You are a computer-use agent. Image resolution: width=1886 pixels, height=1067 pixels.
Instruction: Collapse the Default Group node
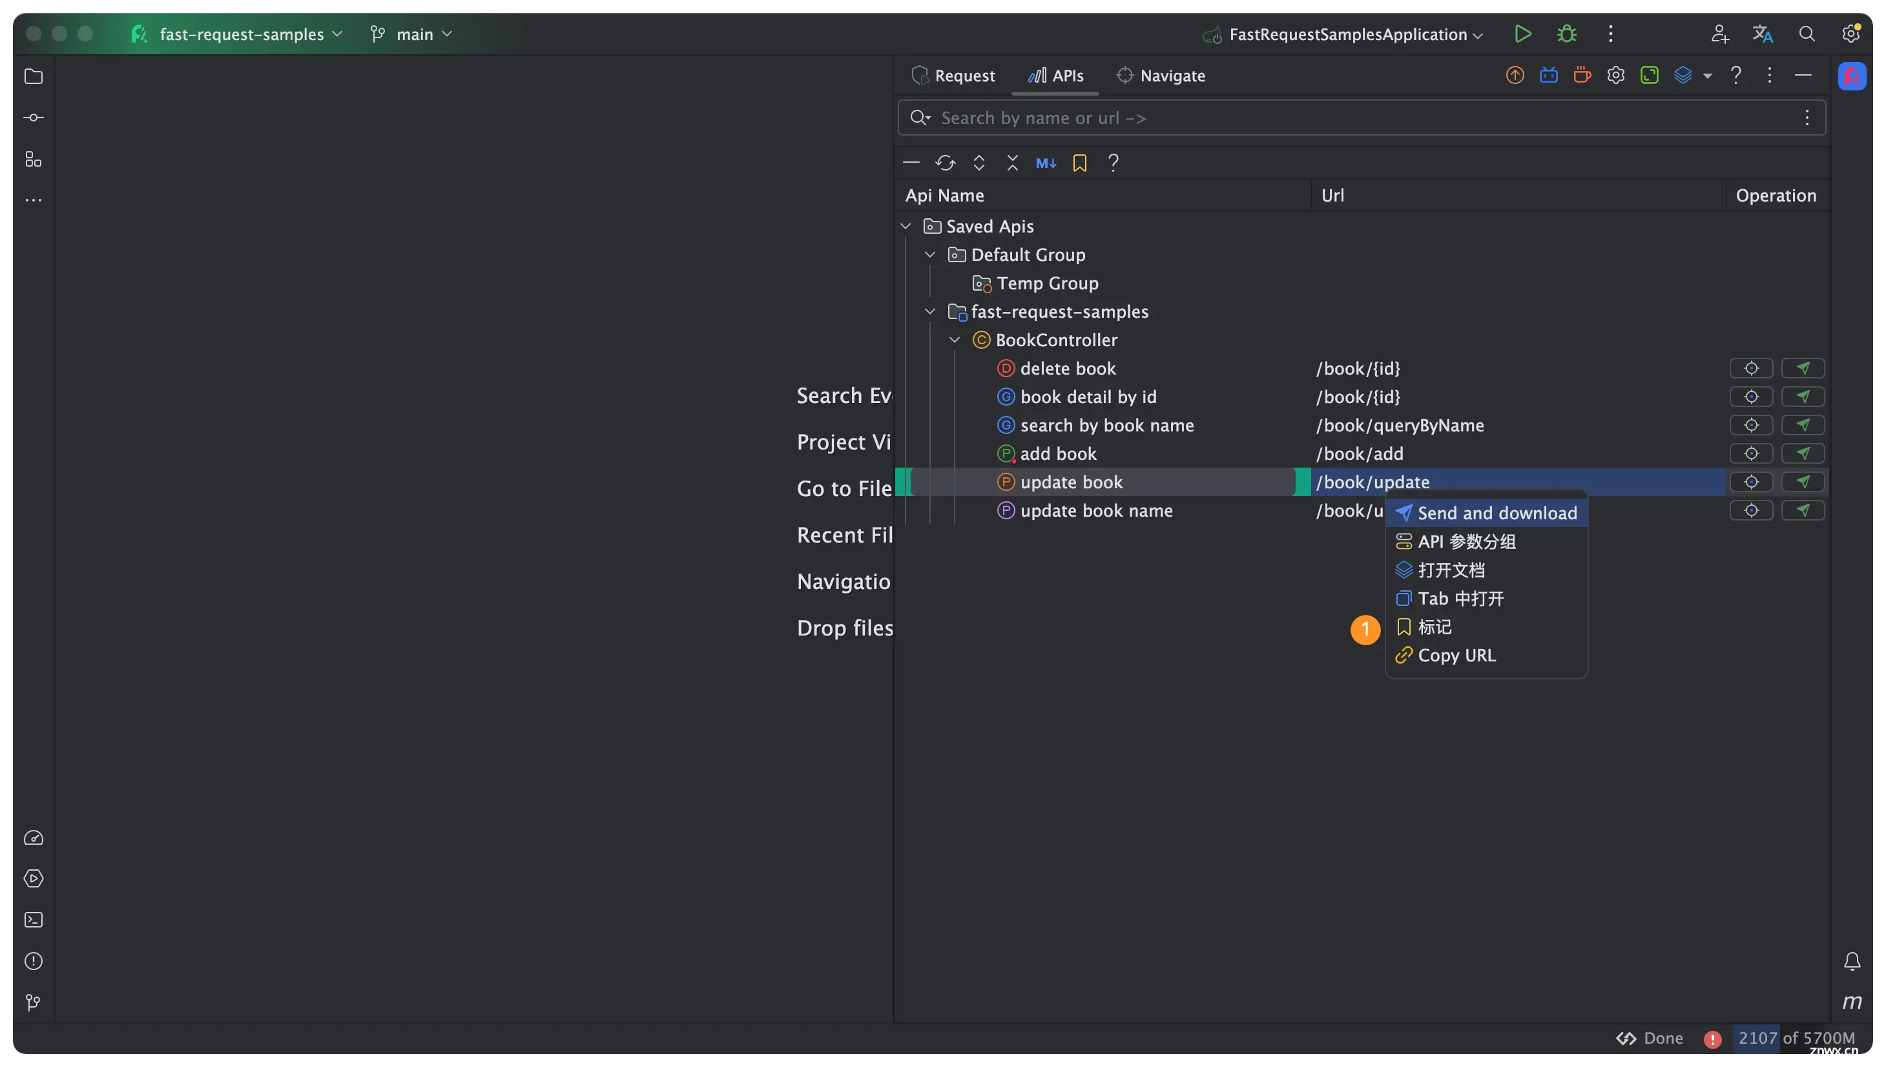pos(930,255)
